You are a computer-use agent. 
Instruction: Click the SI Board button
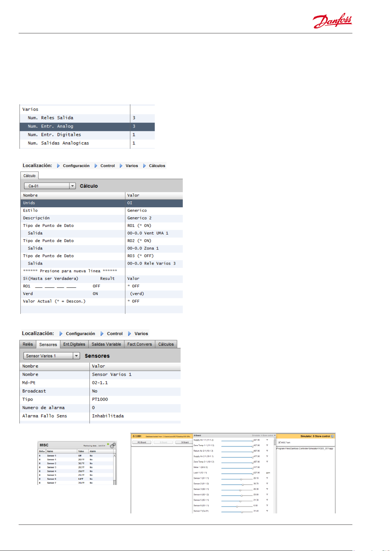(163, 442)
